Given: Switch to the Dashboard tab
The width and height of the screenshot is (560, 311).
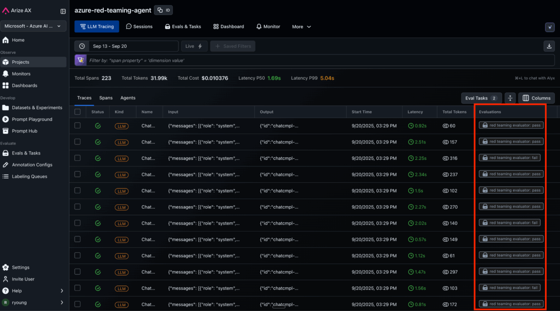Looking at the screenshot, I should point(229,27).
